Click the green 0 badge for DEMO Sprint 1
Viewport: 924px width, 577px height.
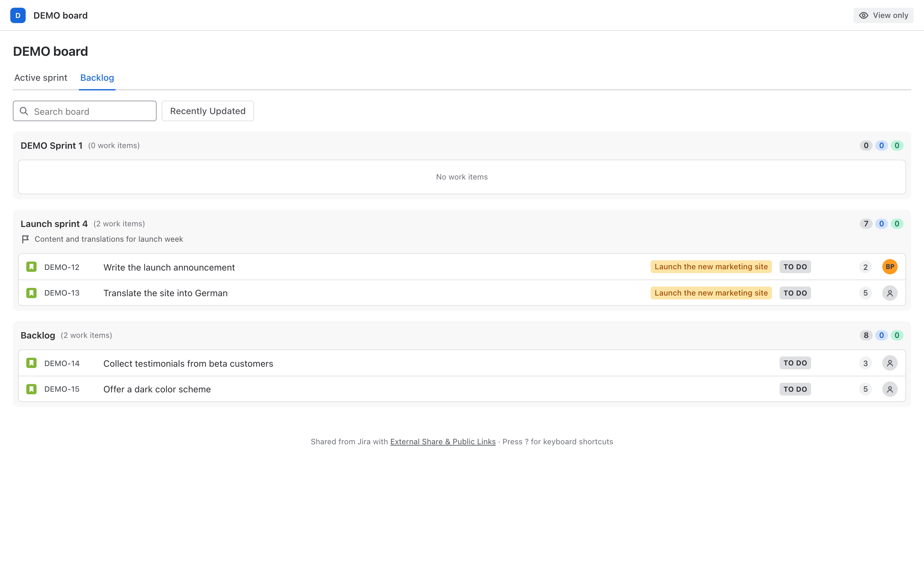pos(896,146)
